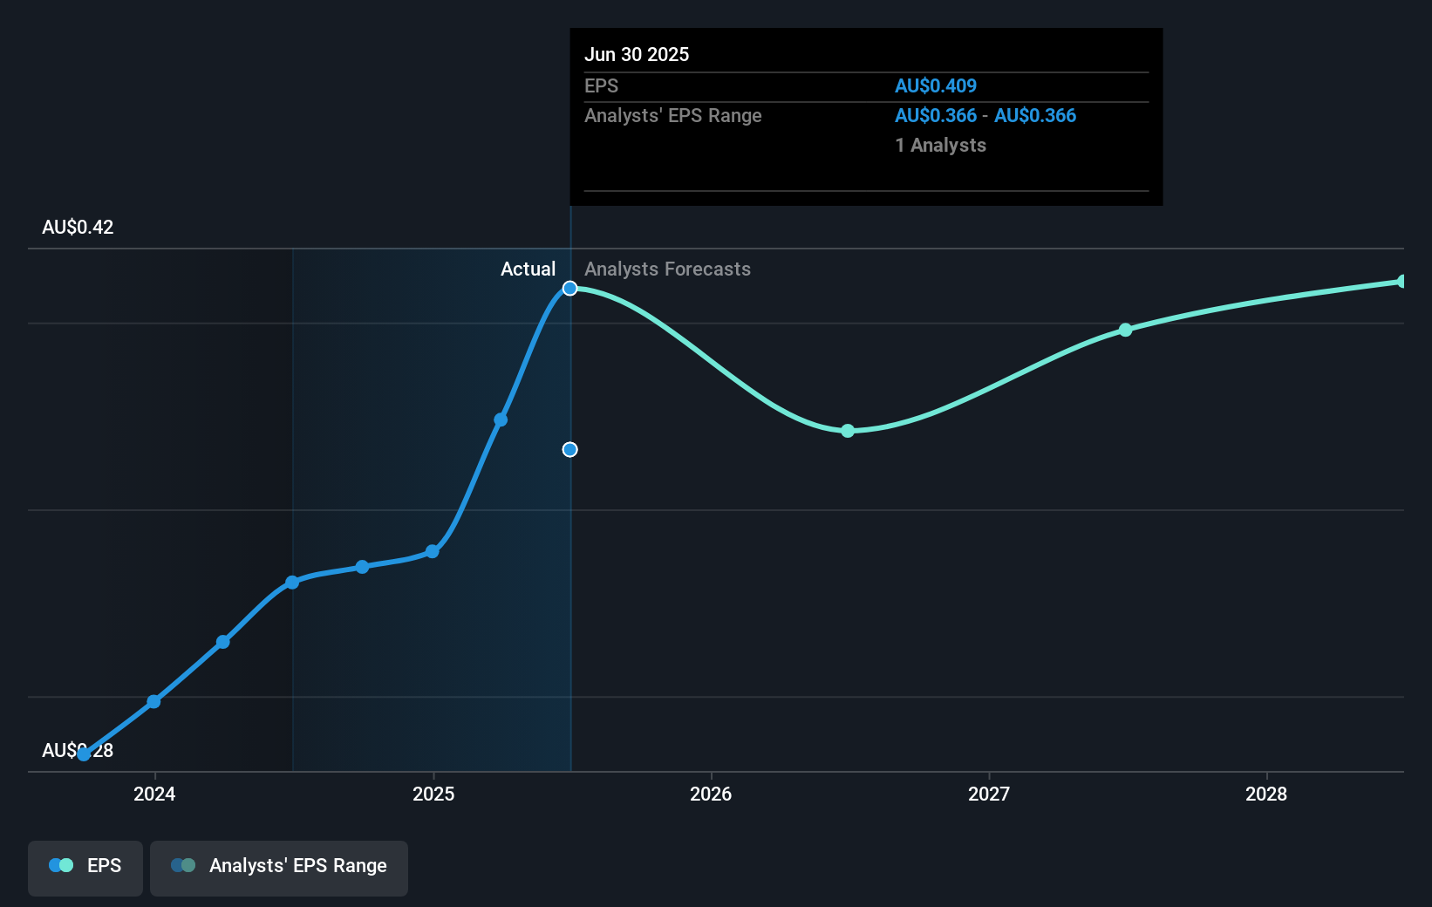Select the Jun 30 2025 actual EPS point

pos(569,289)
